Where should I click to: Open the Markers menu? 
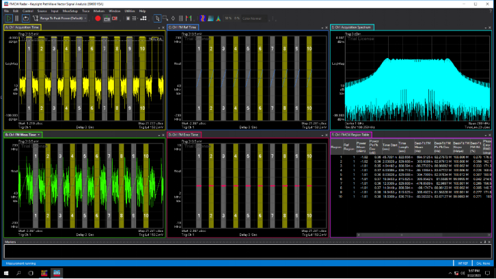point(100,11)
